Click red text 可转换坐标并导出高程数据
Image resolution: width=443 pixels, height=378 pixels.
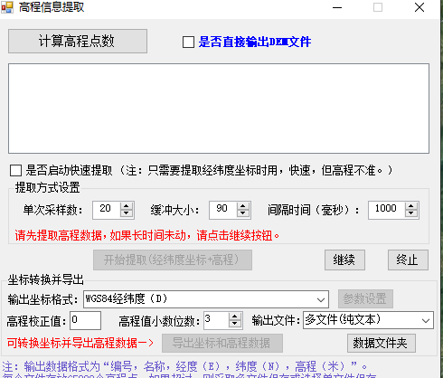(x=80, y=343)
